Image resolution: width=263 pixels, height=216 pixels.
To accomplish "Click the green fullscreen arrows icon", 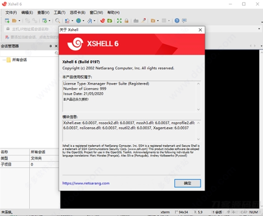I will 119,21.
